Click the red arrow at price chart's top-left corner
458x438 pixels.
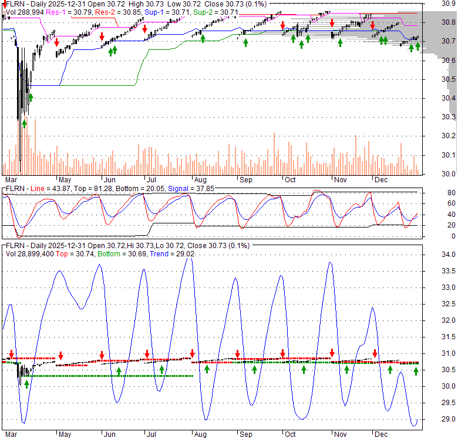click(5, 4)
